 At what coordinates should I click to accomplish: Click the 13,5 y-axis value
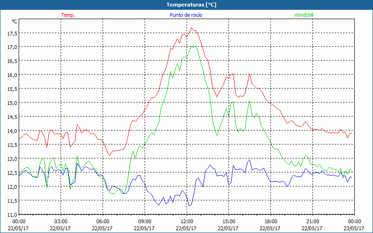pos(13,145)
